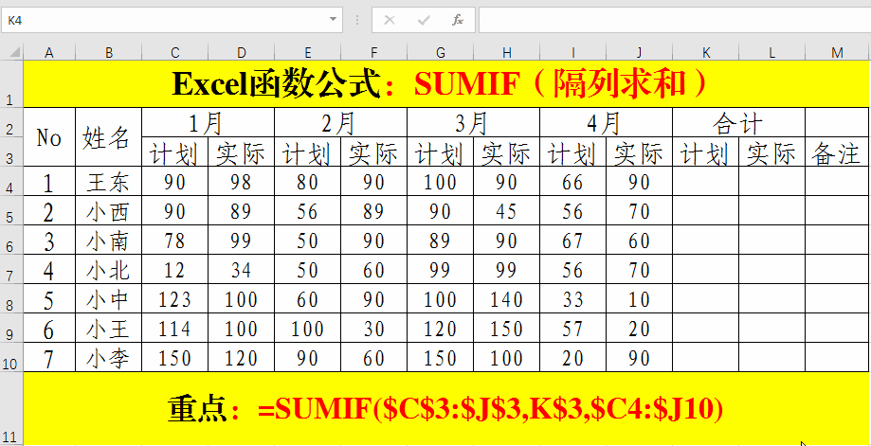871x446 pixels.
Task: Click the name cell '小北'
Action: (x=109, y=269)
